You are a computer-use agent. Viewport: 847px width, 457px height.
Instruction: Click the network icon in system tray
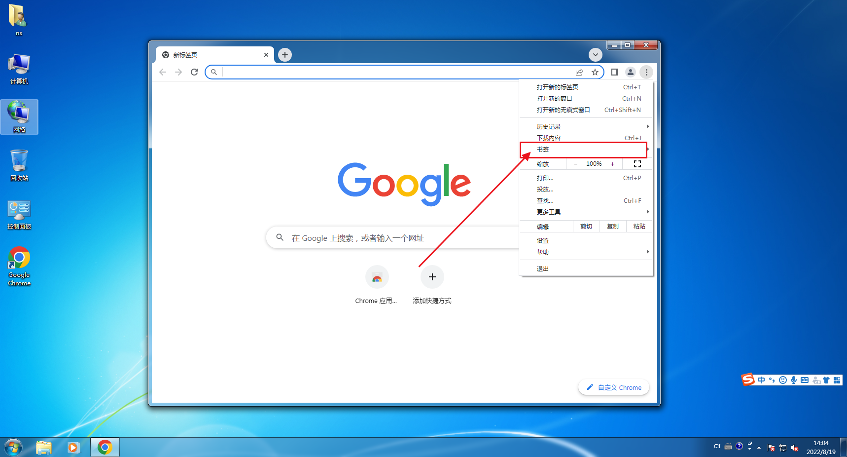783,448
